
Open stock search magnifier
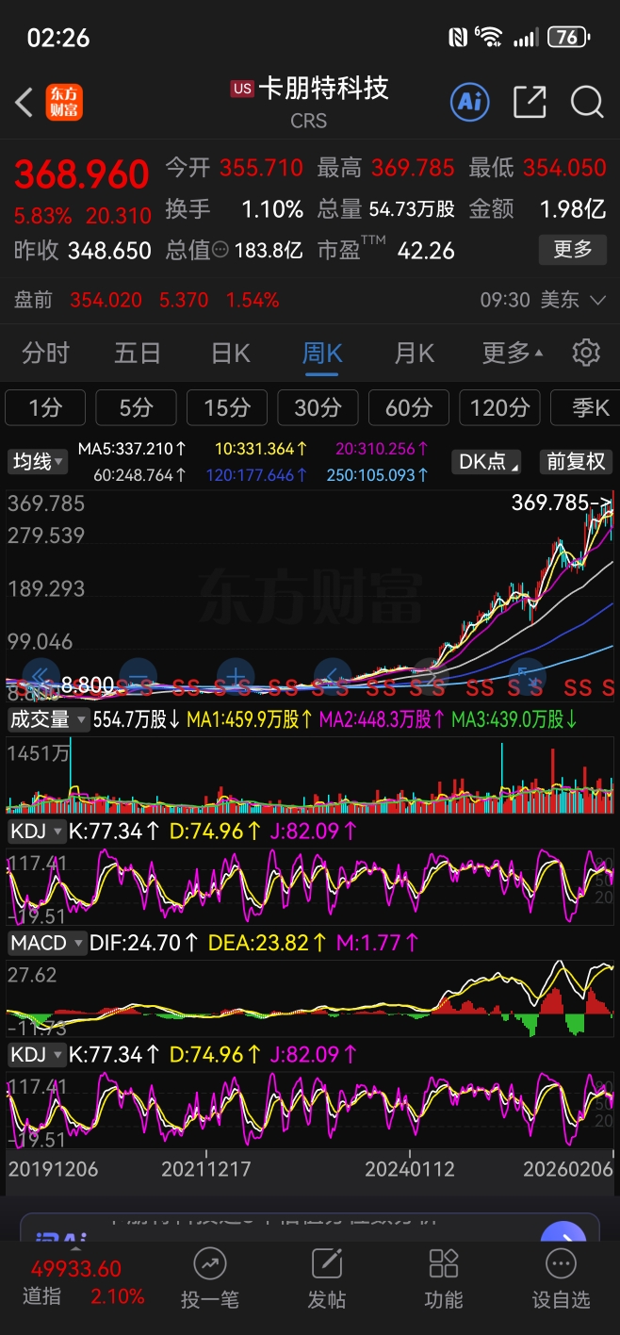tap(587, 102)
